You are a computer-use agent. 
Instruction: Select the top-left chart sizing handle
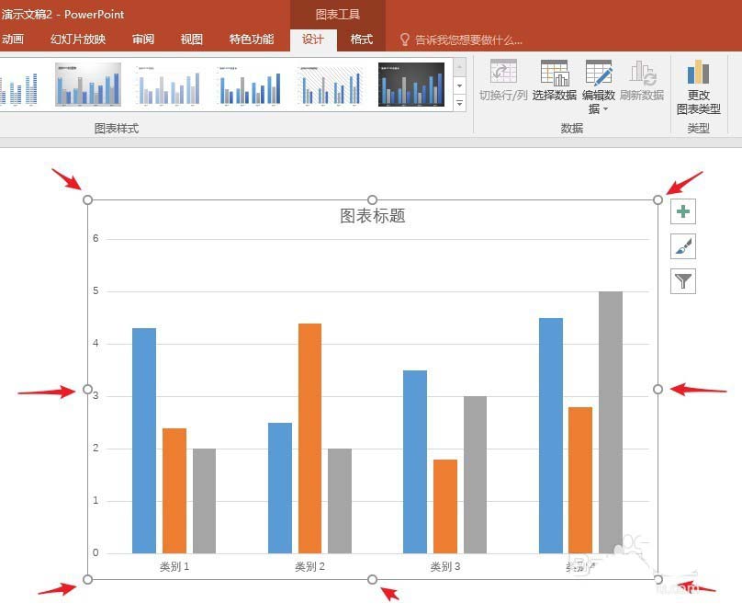[x=87, y=200]
